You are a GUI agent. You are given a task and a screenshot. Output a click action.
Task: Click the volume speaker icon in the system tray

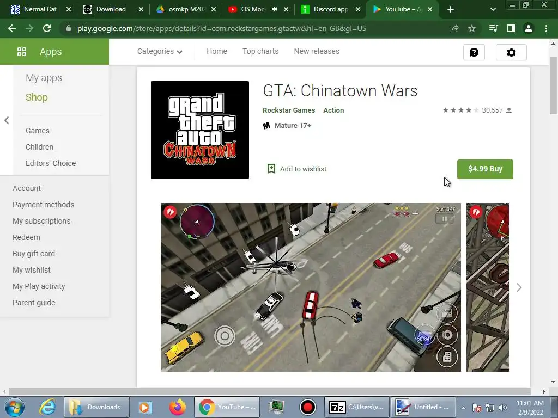tap(502, 408)
